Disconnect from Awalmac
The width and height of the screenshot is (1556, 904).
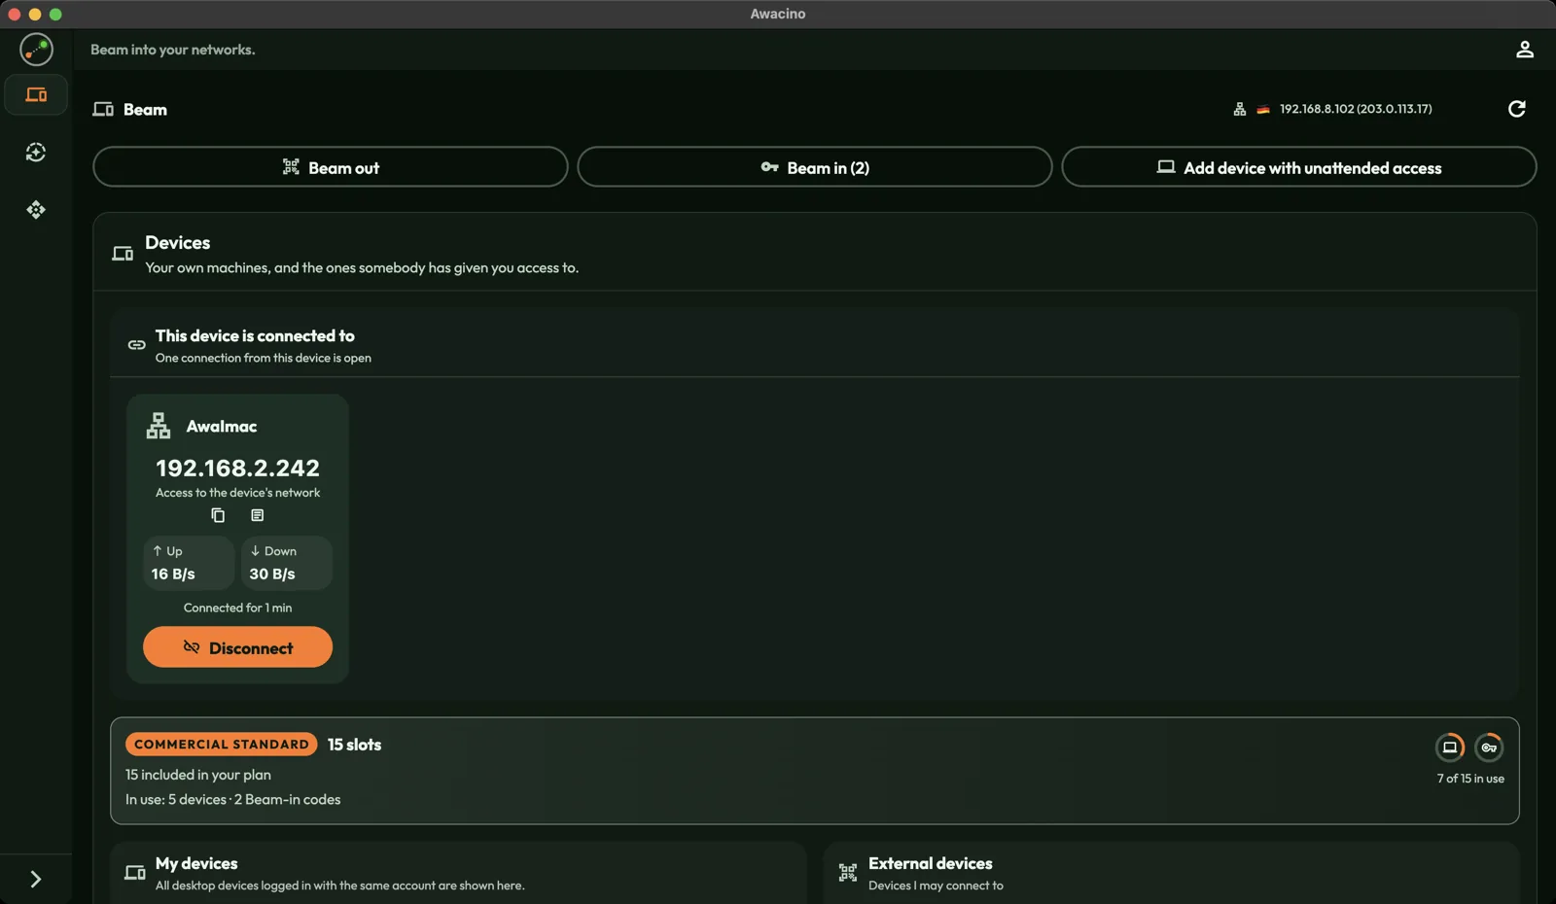[x=237, y=647]
